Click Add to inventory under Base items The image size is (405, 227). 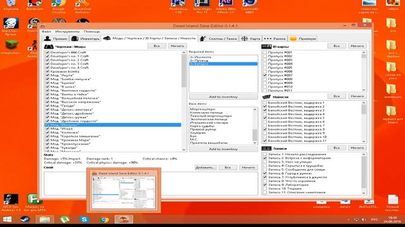[x=223, y=149]
